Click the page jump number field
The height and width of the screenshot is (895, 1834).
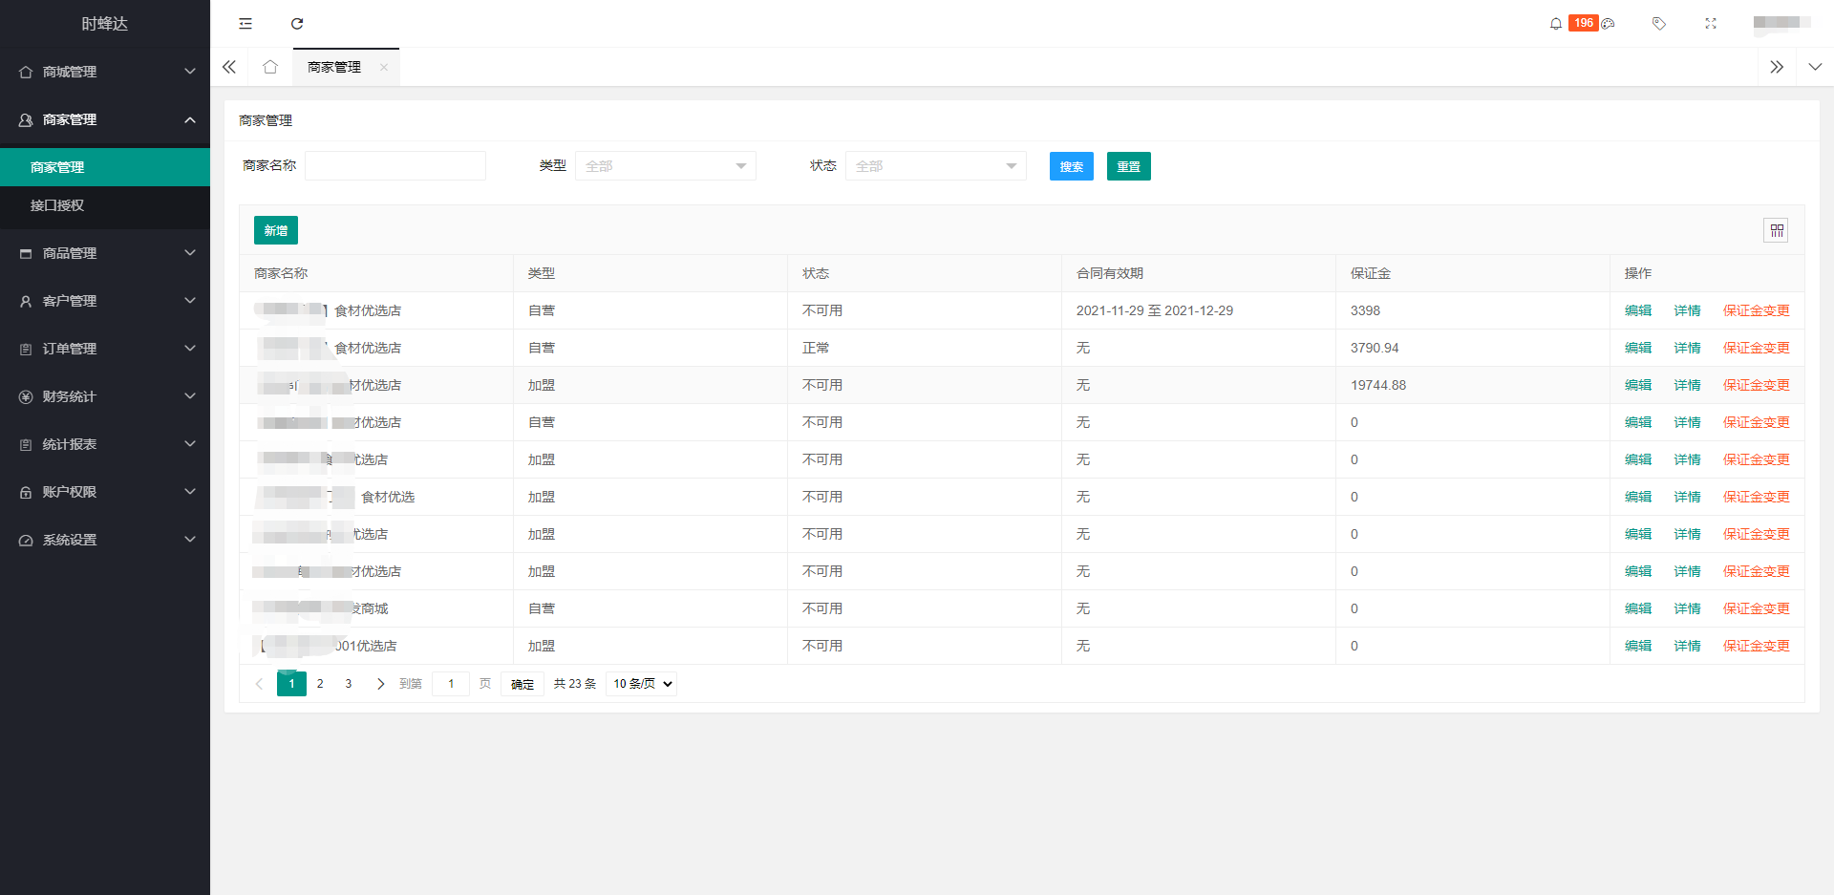(451, 684)
